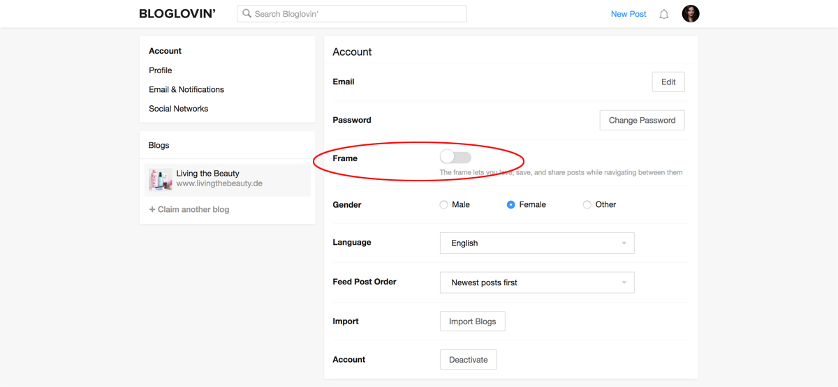Open the user profile avatar
This screenshot has width=838, height=387.
pyautogui.click(x=691, y=13)
